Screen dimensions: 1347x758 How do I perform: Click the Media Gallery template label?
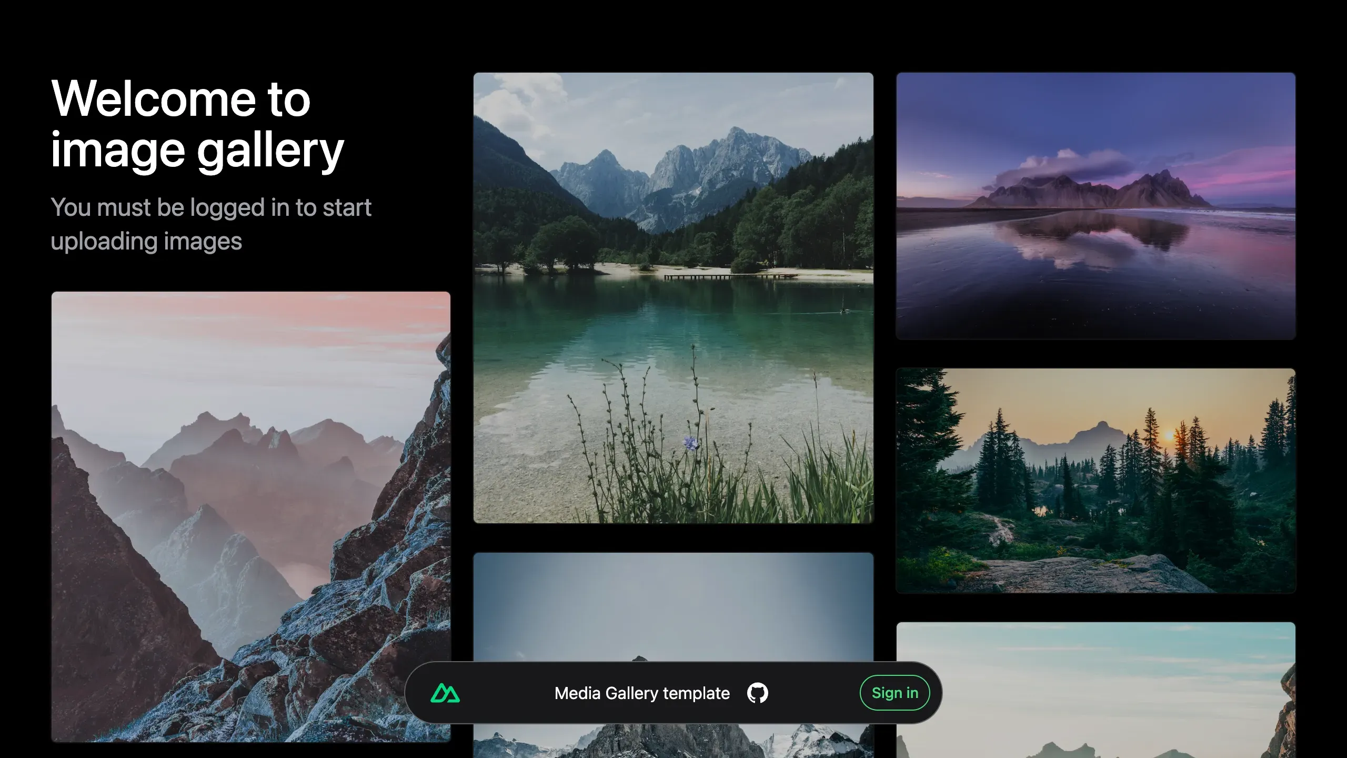coord(642,693)
